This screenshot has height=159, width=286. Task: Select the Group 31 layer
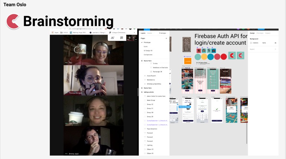click(x=150, y=108)
